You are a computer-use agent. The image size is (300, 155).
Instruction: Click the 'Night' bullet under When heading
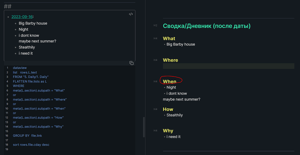(x=171, y=87)
